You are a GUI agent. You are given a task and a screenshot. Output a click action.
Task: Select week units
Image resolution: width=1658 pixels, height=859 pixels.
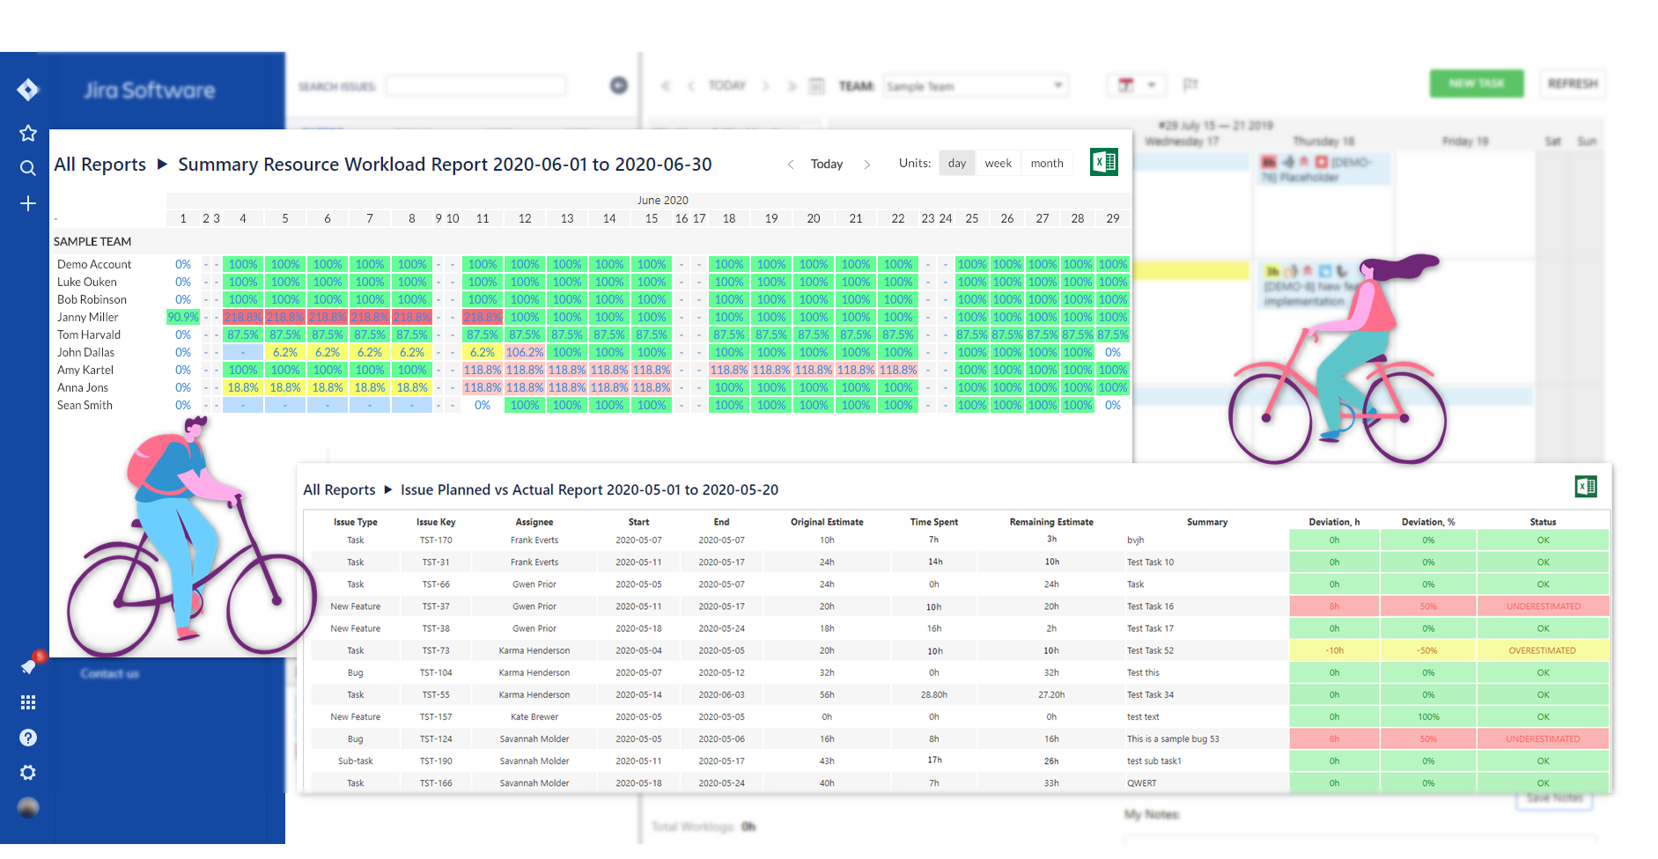[998, 163]
